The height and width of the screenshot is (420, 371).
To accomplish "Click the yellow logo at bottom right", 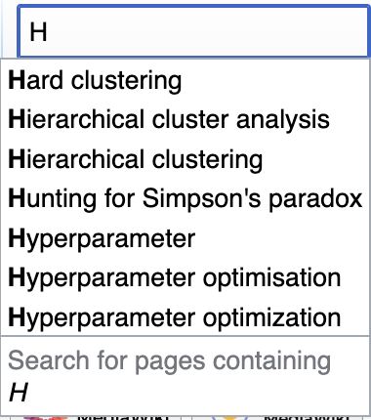I will click(229, 418).
